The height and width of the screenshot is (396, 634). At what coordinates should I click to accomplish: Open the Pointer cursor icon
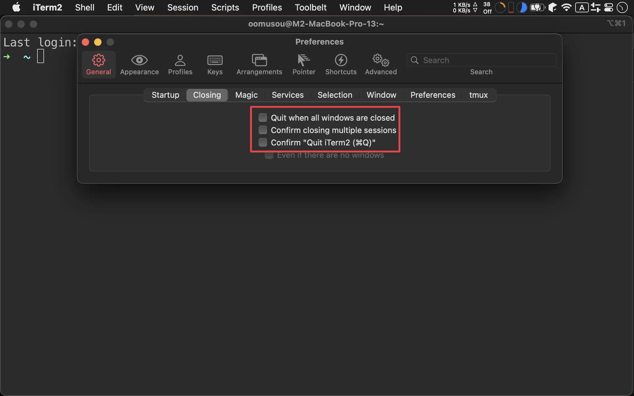point(304,60)
